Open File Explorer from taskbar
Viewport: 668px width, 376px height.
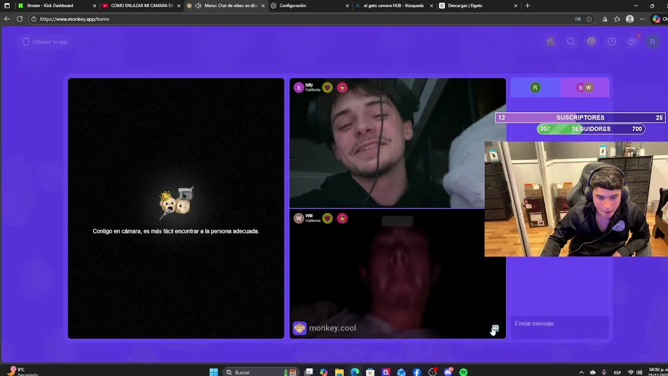tap(339, 372)
